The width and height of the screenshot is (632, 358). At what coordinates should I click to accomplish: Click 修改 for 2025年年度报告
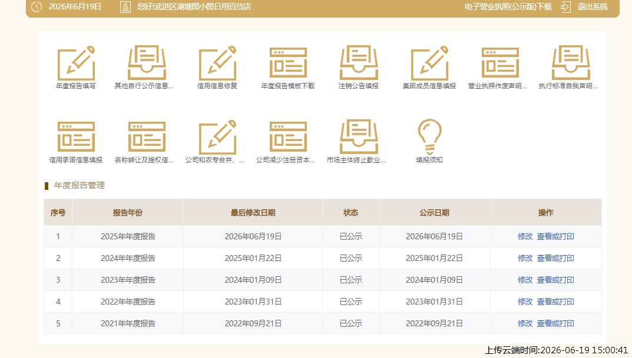tap(525, 236)
